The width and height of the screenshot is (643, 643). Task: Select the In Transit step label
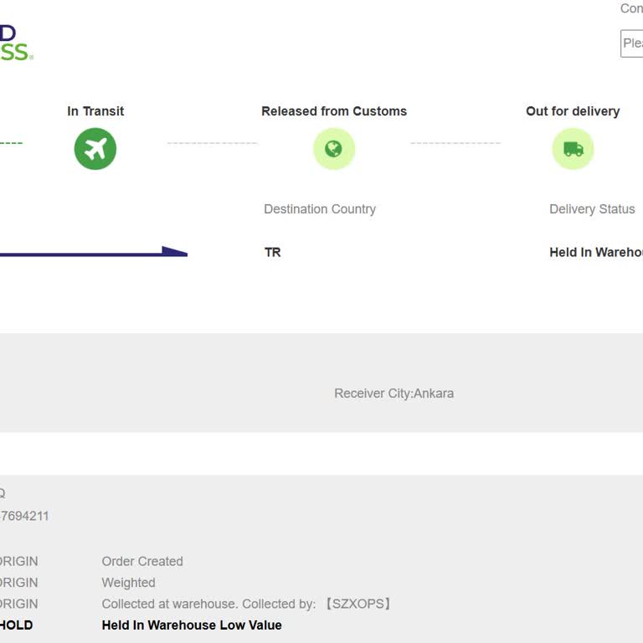pos(95,111)
